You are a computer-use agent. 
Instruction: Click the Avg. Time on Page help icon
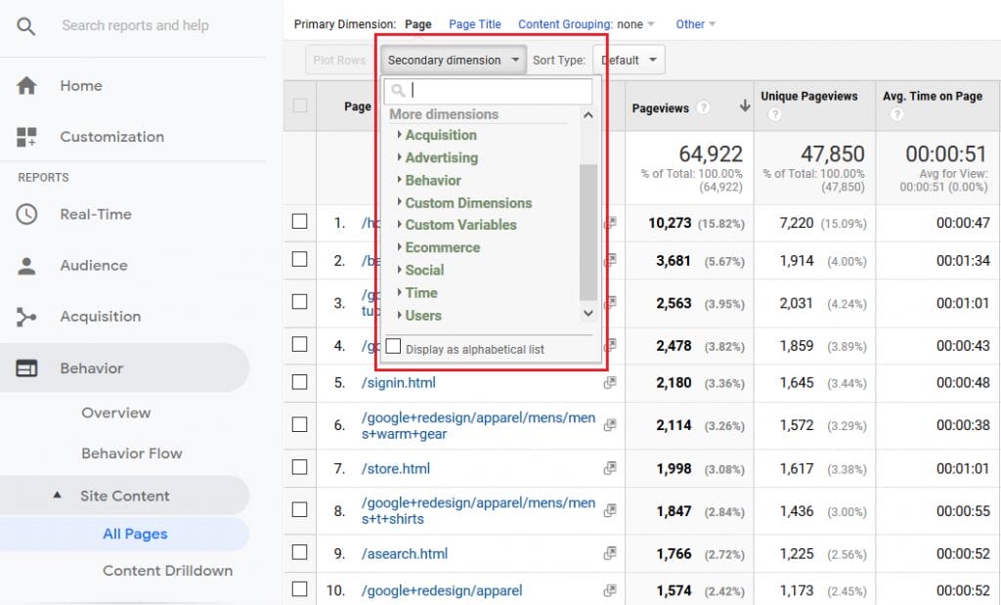(x=897, y=114)
